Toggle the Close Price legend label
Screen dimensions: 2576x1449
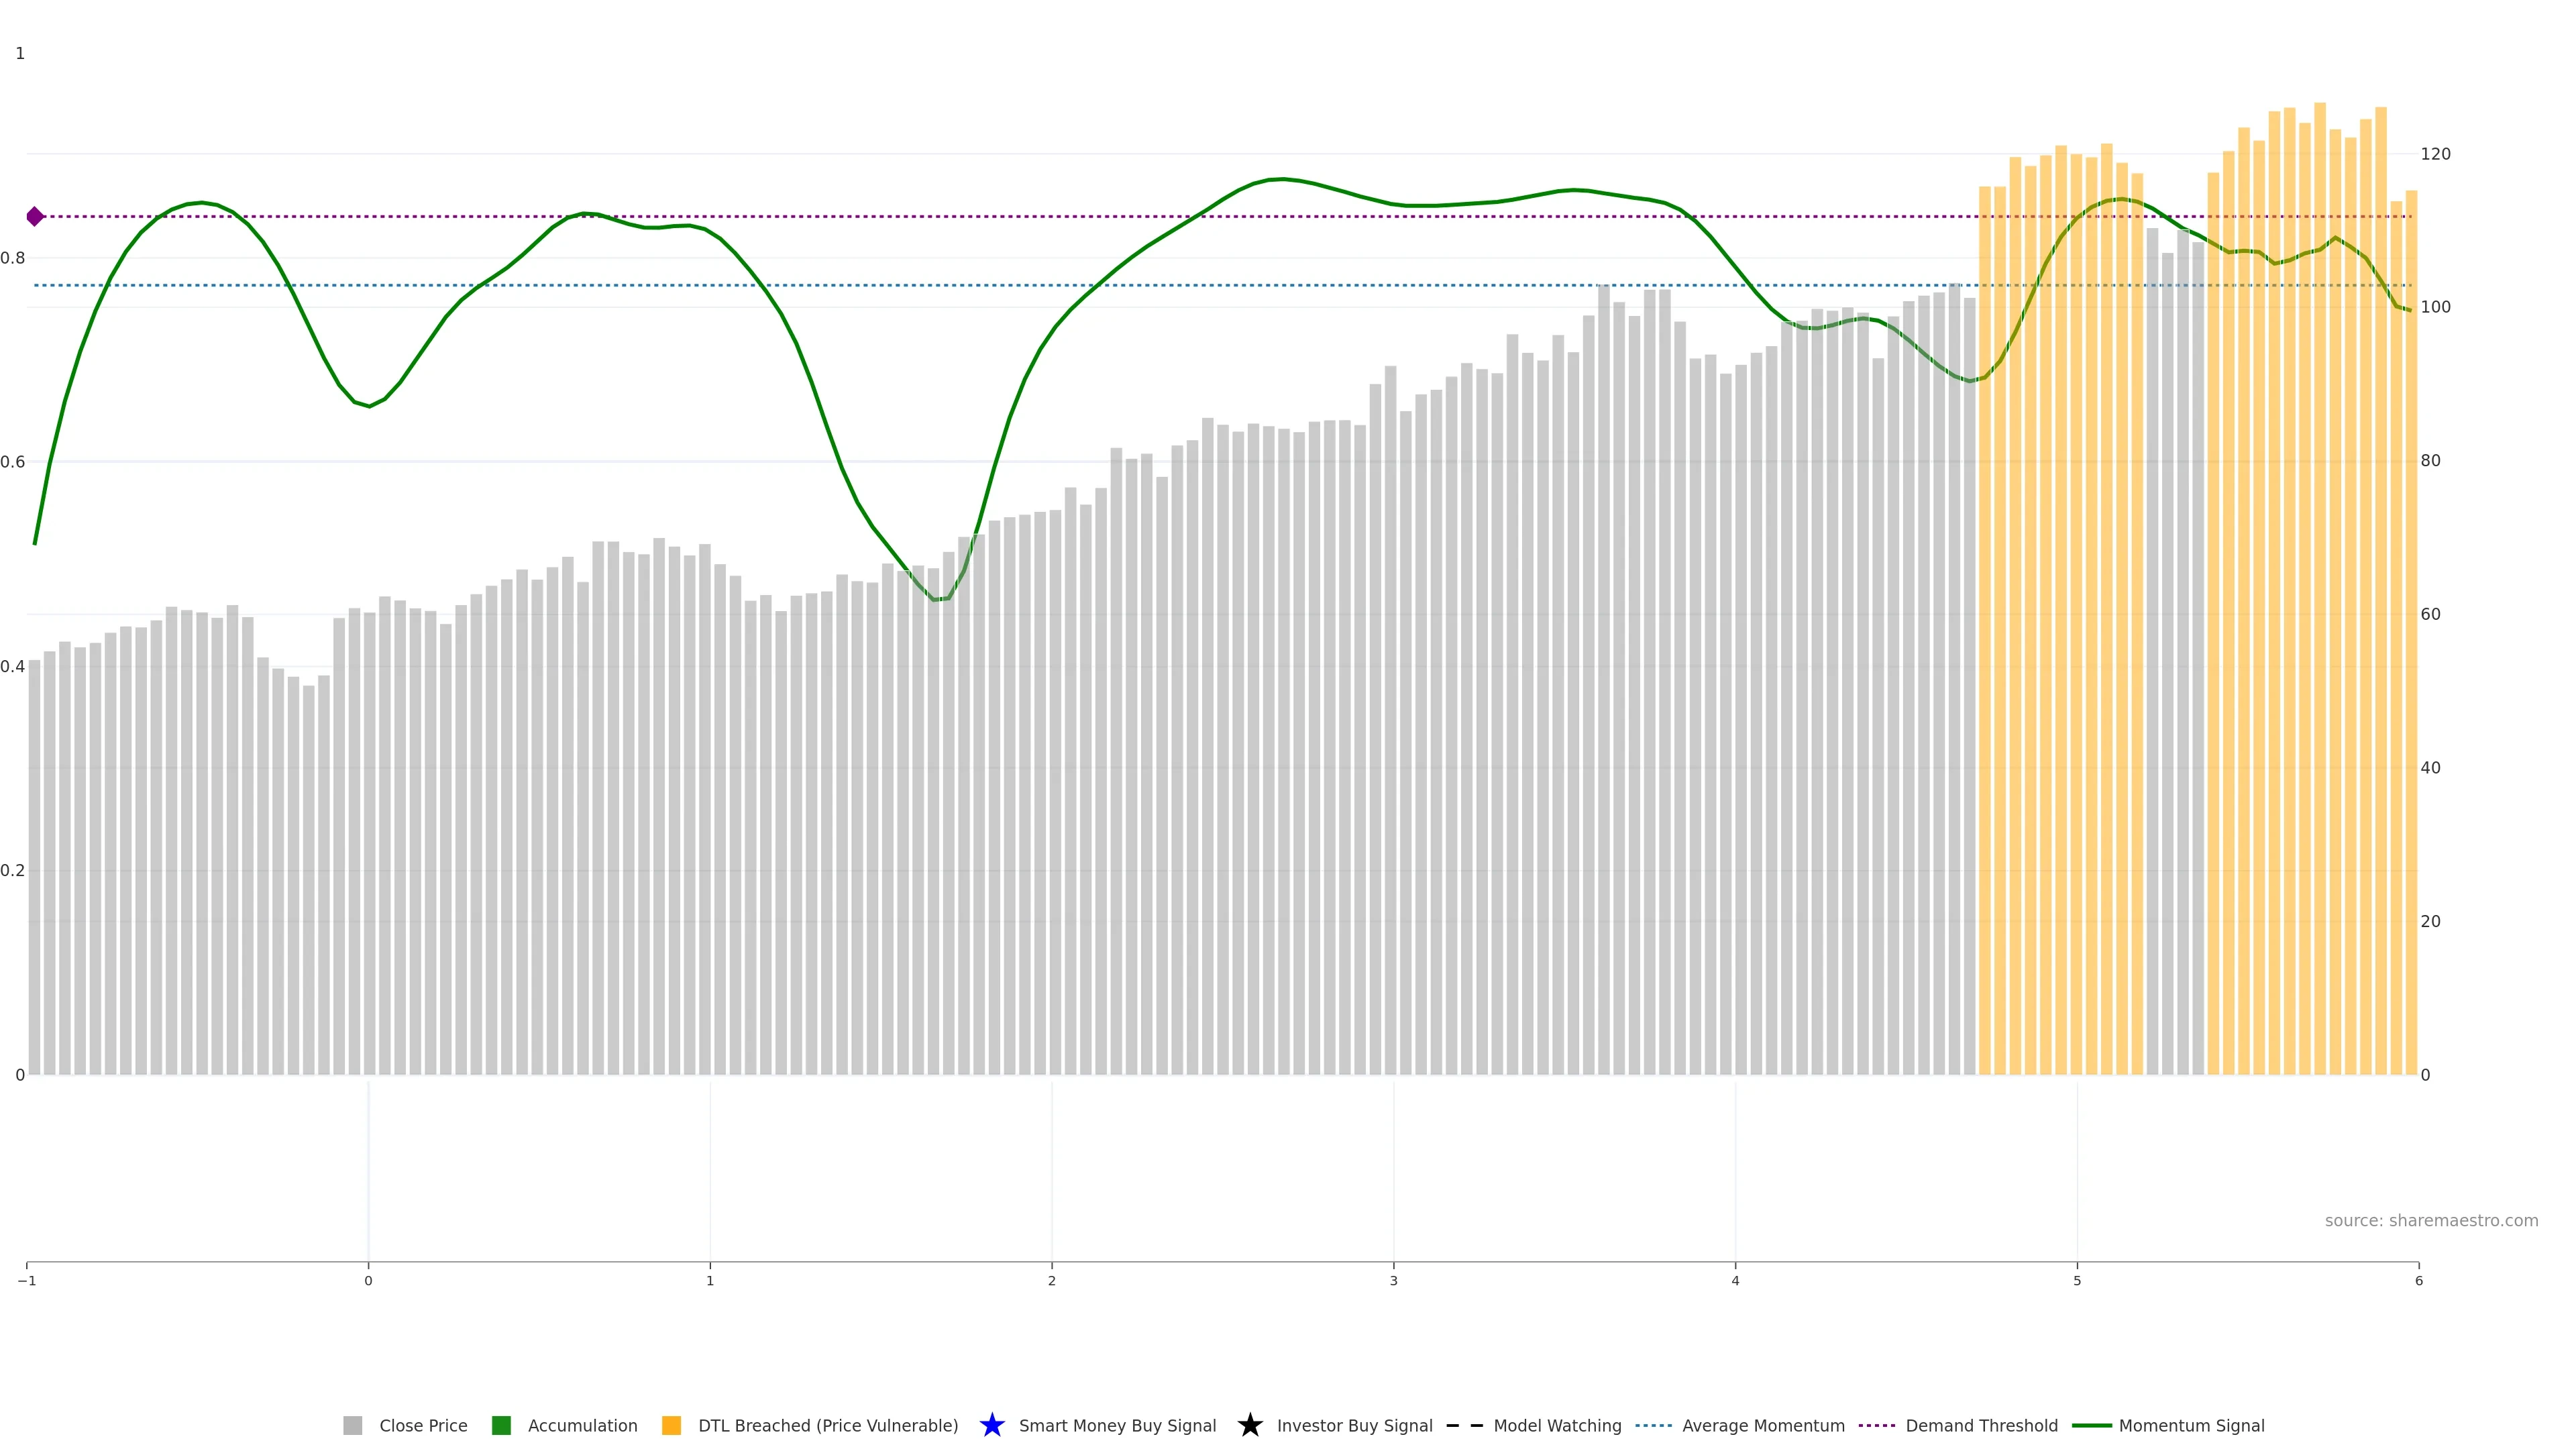click(423, 1425)
